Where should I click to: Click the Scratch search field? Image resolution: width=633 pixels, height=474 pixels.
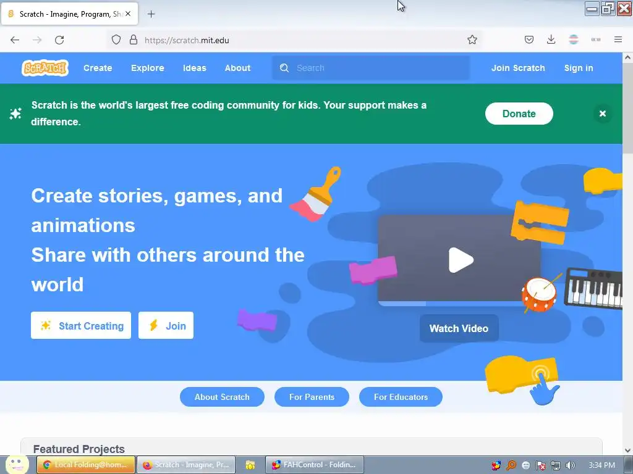(371, 68)
